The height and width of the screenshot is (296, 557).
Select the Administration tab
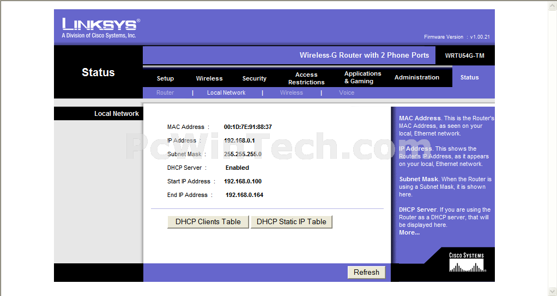click(x=417, y=77)
